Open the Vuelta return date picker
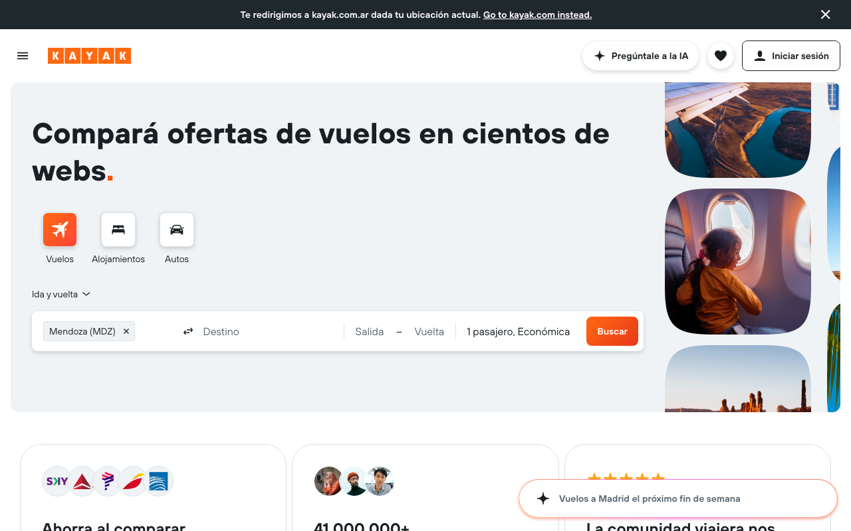The width and height of the screenshot is (851, 531). coord(429,331)
